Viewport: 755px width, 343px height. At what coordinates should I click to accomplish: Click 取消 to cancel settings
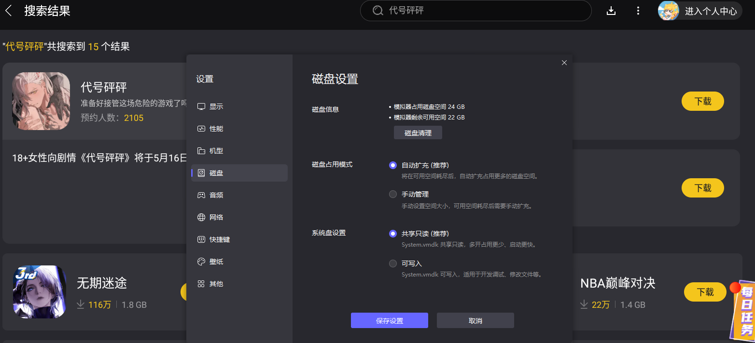(475, 320)
